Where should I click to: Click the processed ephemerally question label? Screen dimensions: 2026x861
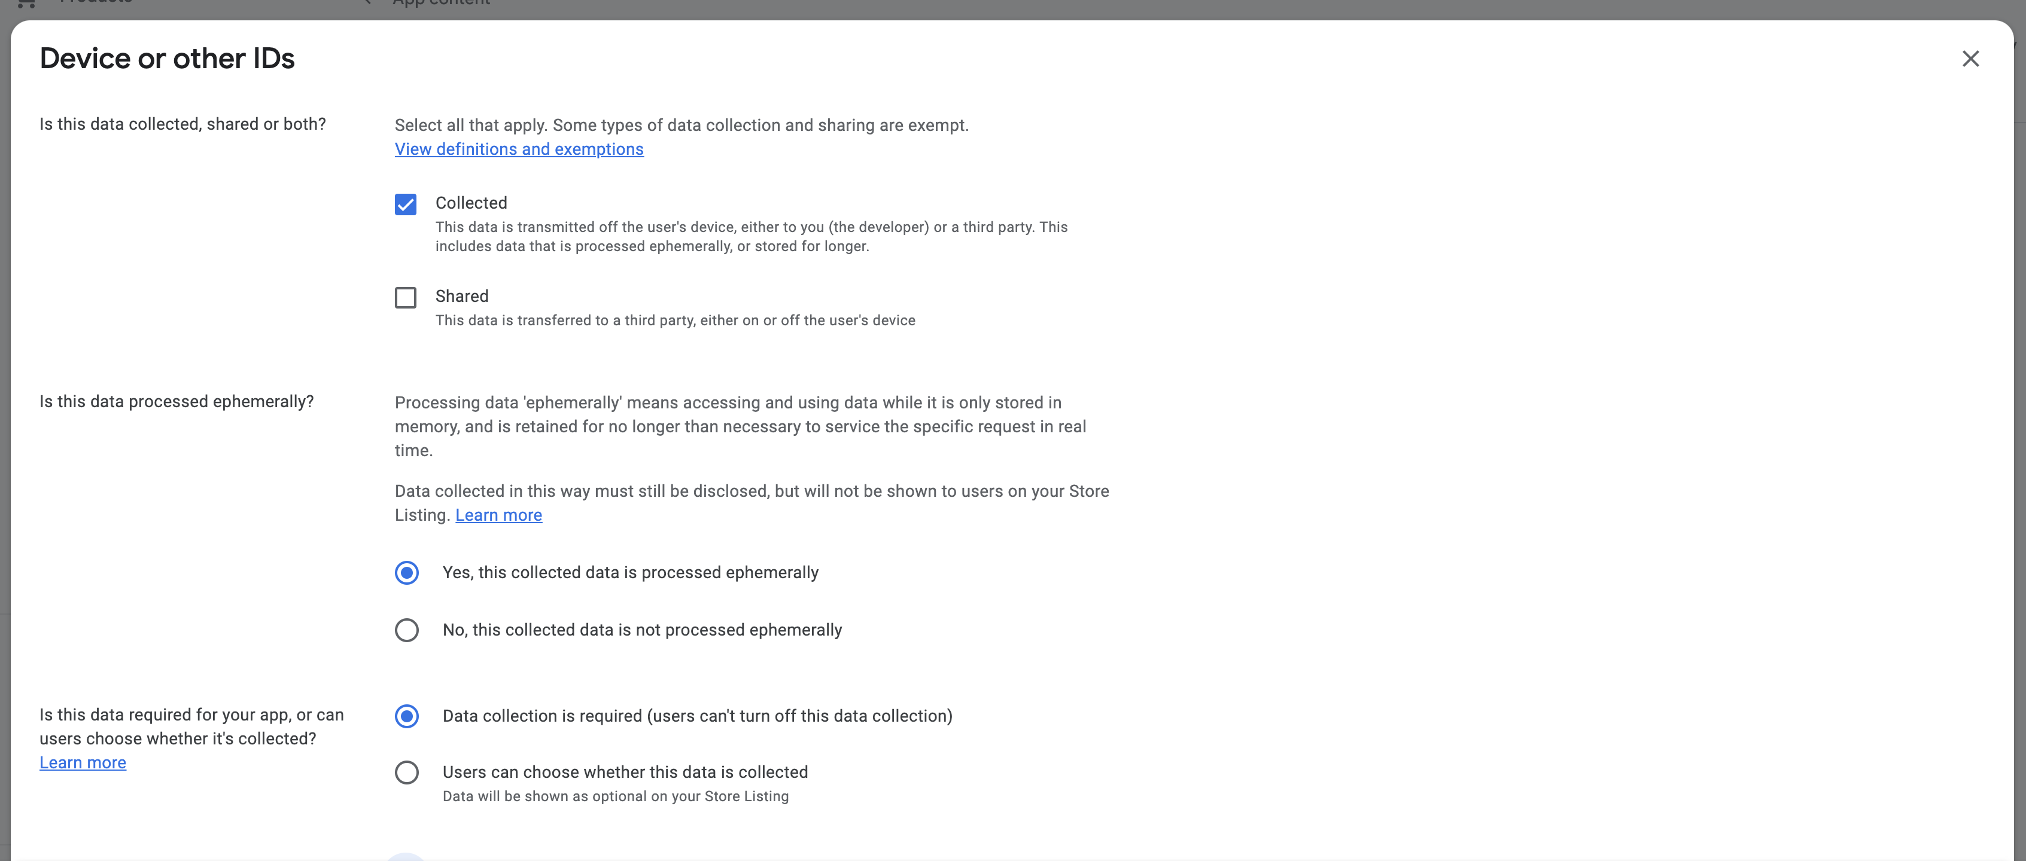(x=176, y=401)
